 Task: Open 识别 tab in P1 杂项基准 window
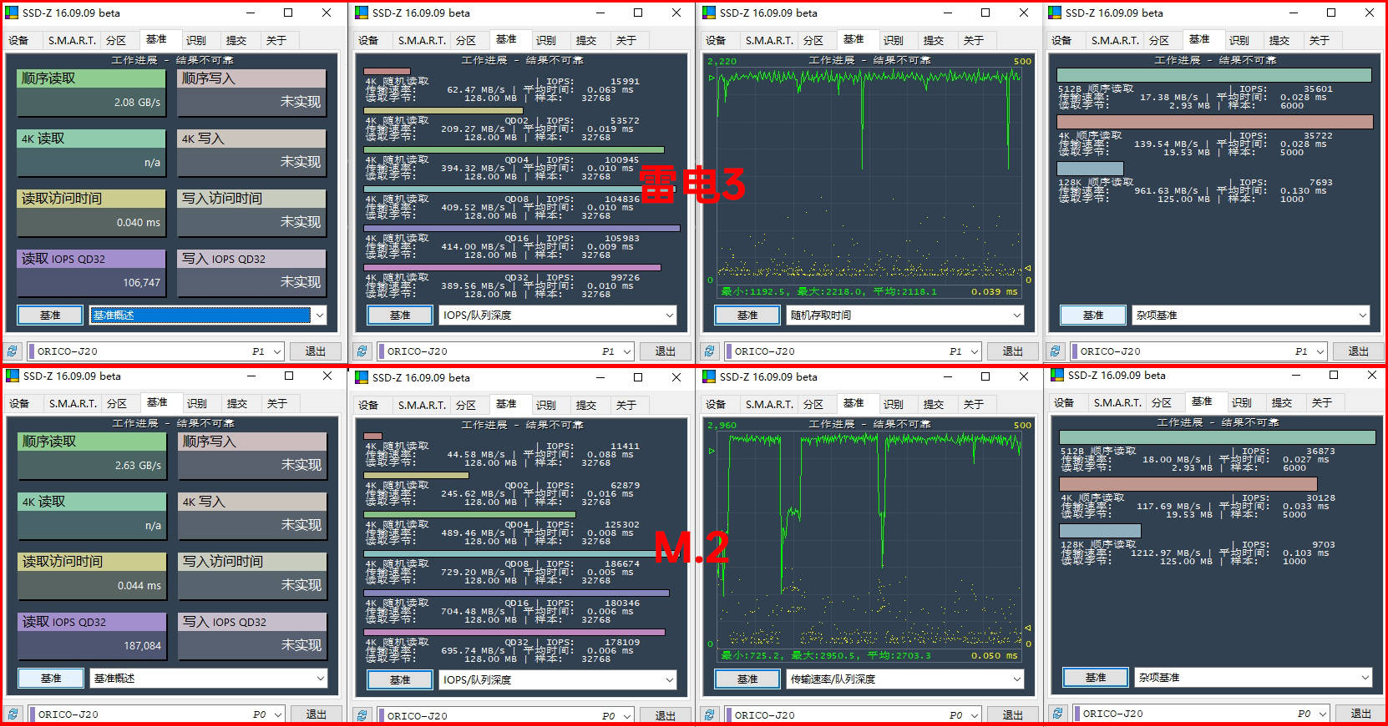(x=1239, y=40)
